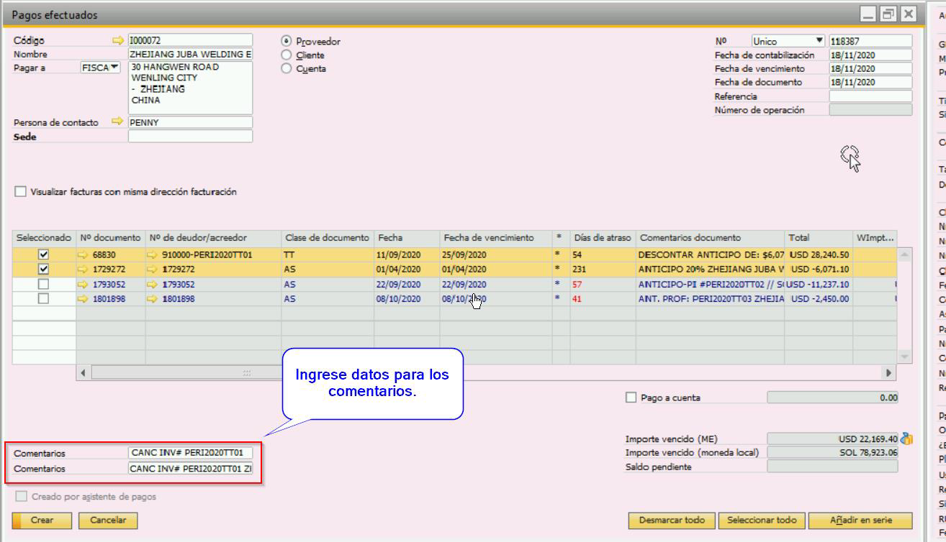Click the Clase de documento column header
Image resolution: width=946 pixels, height=542 pixels.
[x=328, y=238]
